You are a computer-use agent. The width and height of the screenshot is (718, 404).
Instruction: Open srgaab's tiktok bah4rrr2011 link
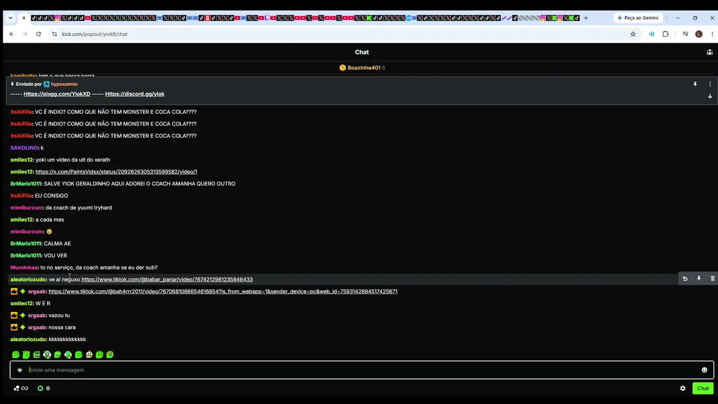[223, 291]
